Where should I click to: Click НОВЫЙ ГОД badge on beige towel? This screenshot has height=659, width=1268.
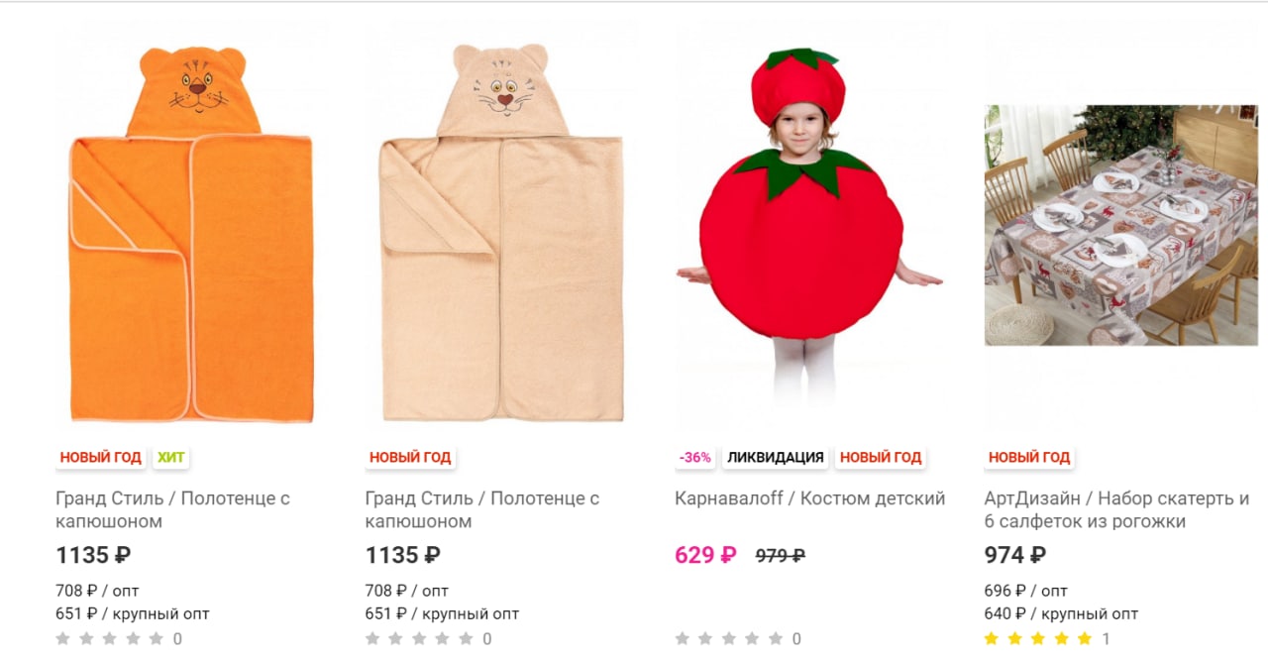coord(410,458)
